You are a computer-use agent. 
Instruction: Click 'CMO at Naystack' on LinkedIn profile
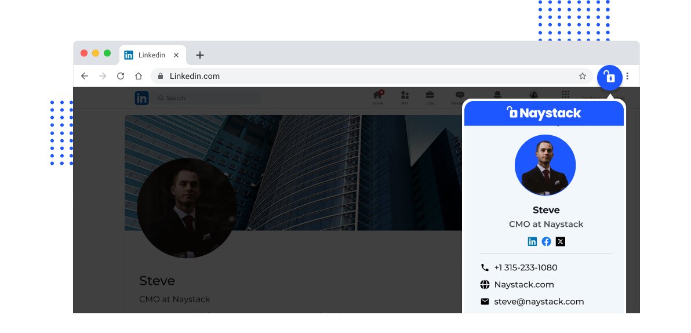[x=174, y=299]
